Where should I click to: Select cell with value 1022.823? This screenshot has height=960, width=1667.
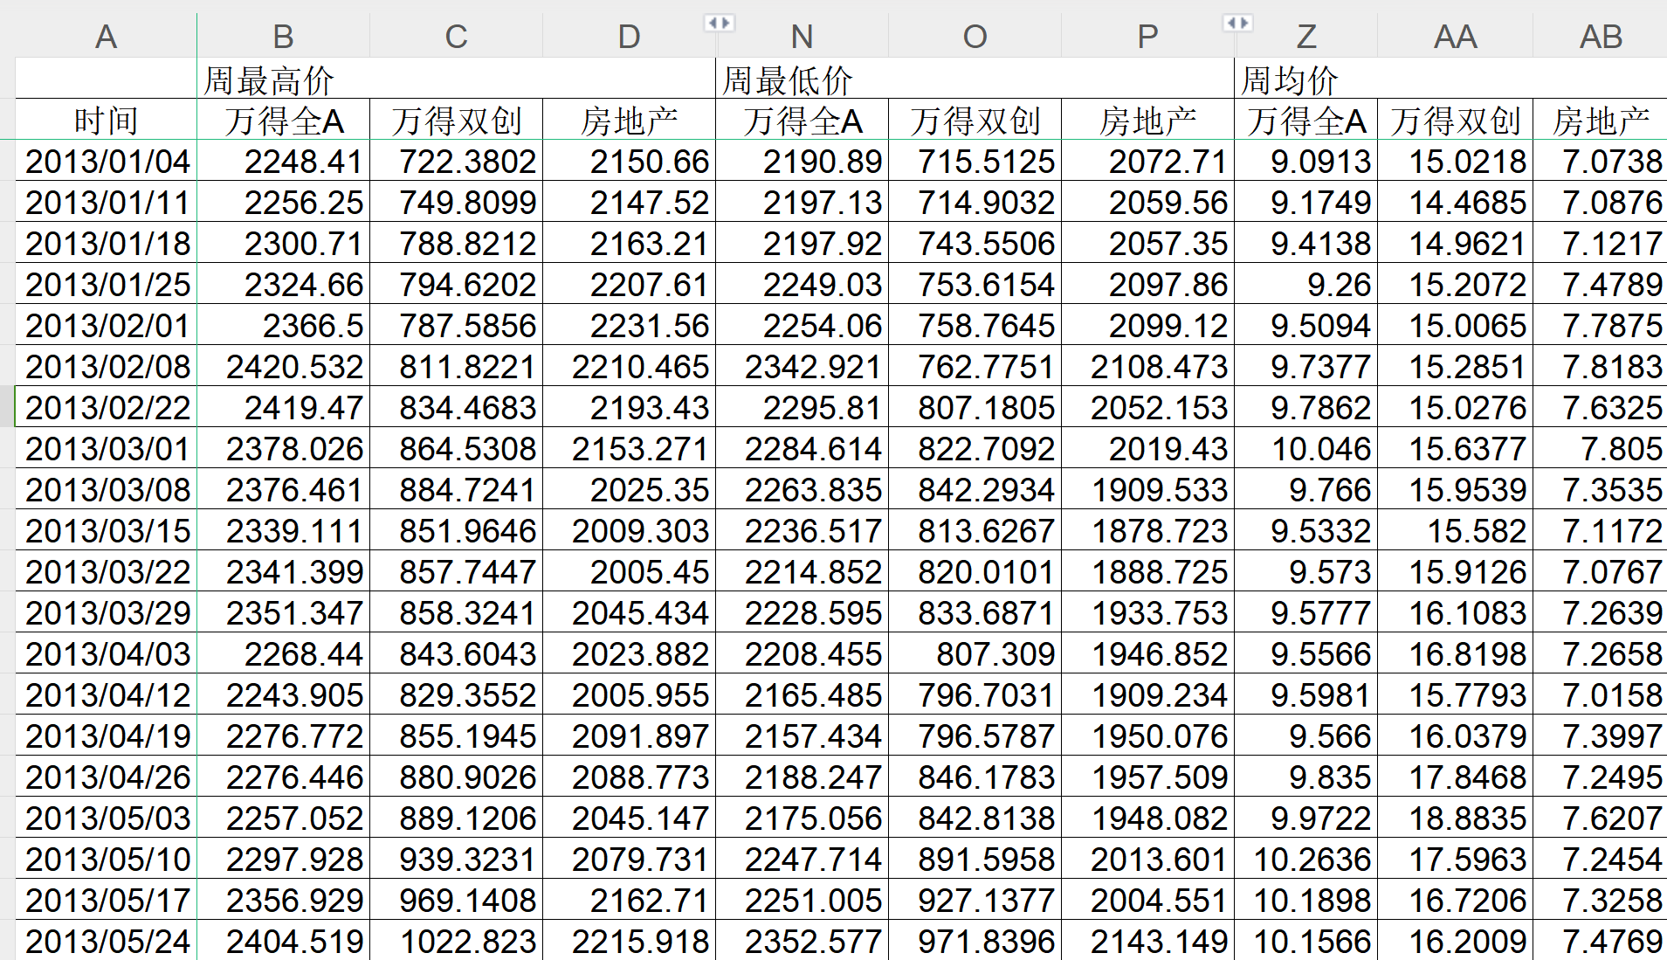pos(456,940)
